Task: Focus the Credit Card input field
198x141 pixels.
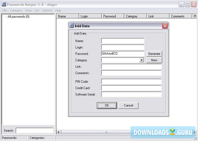Action: [x=131, y=88]
